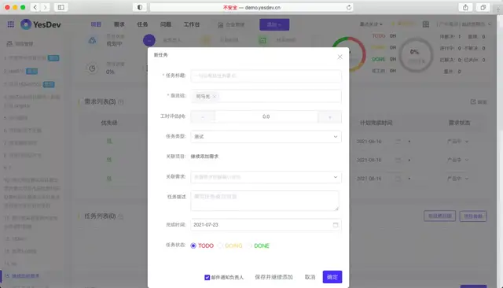
Task: Open the purple add dropdown button
Action: pos(274,24)
